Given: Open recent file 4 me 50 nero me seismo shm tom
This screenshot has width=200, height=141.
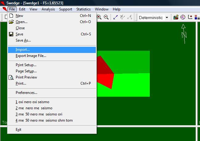Looking at the screenshot, I should coord(52,120).
